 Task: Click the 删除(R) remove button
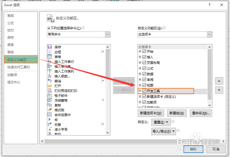(x=124, y=90)
